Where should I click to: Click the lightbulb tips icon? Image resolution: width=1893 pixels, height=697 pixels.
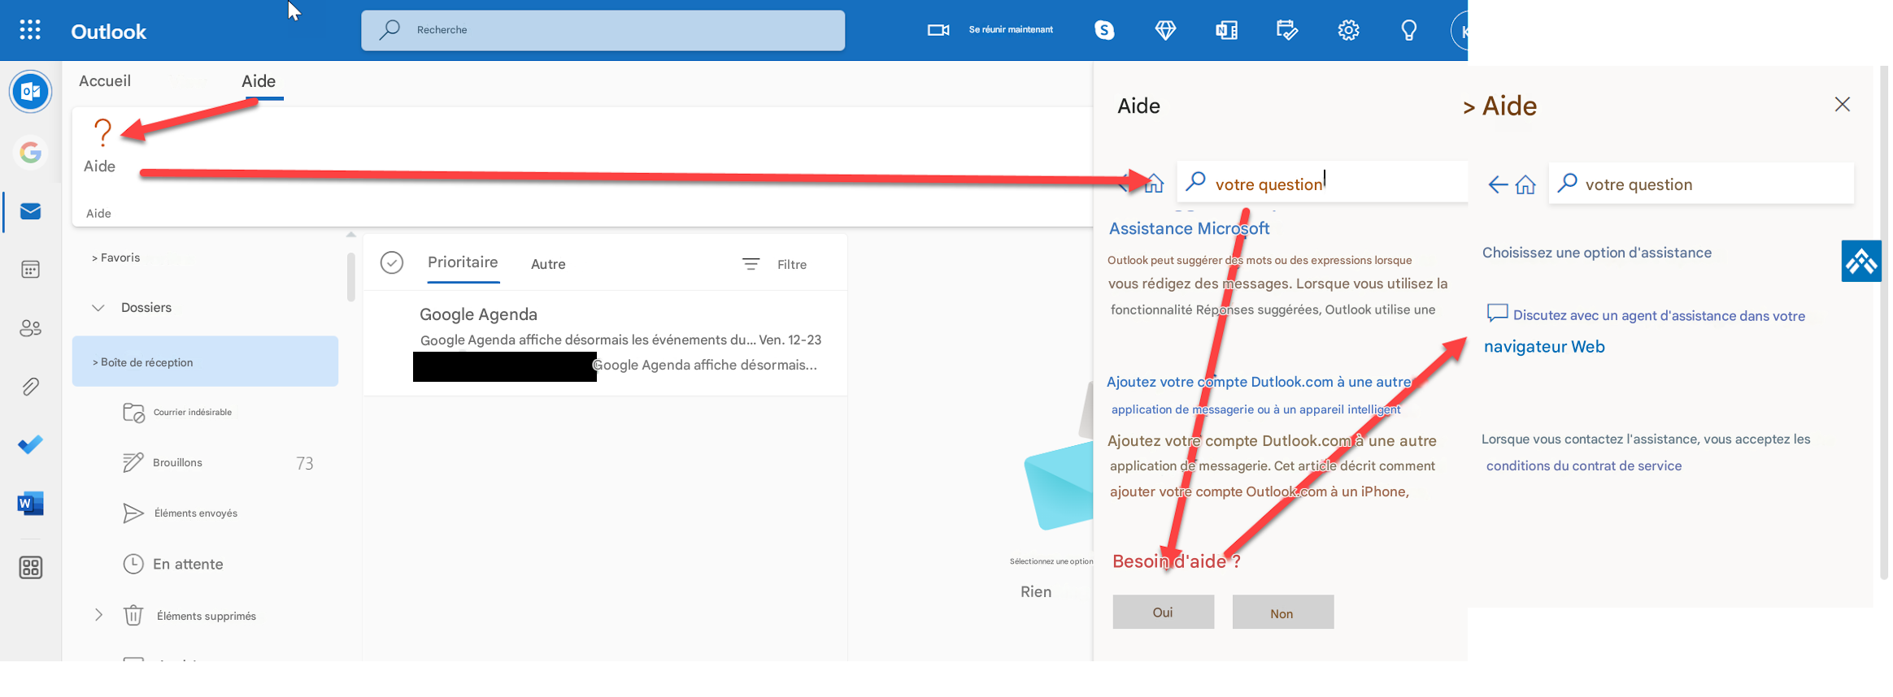(1409, 30)
